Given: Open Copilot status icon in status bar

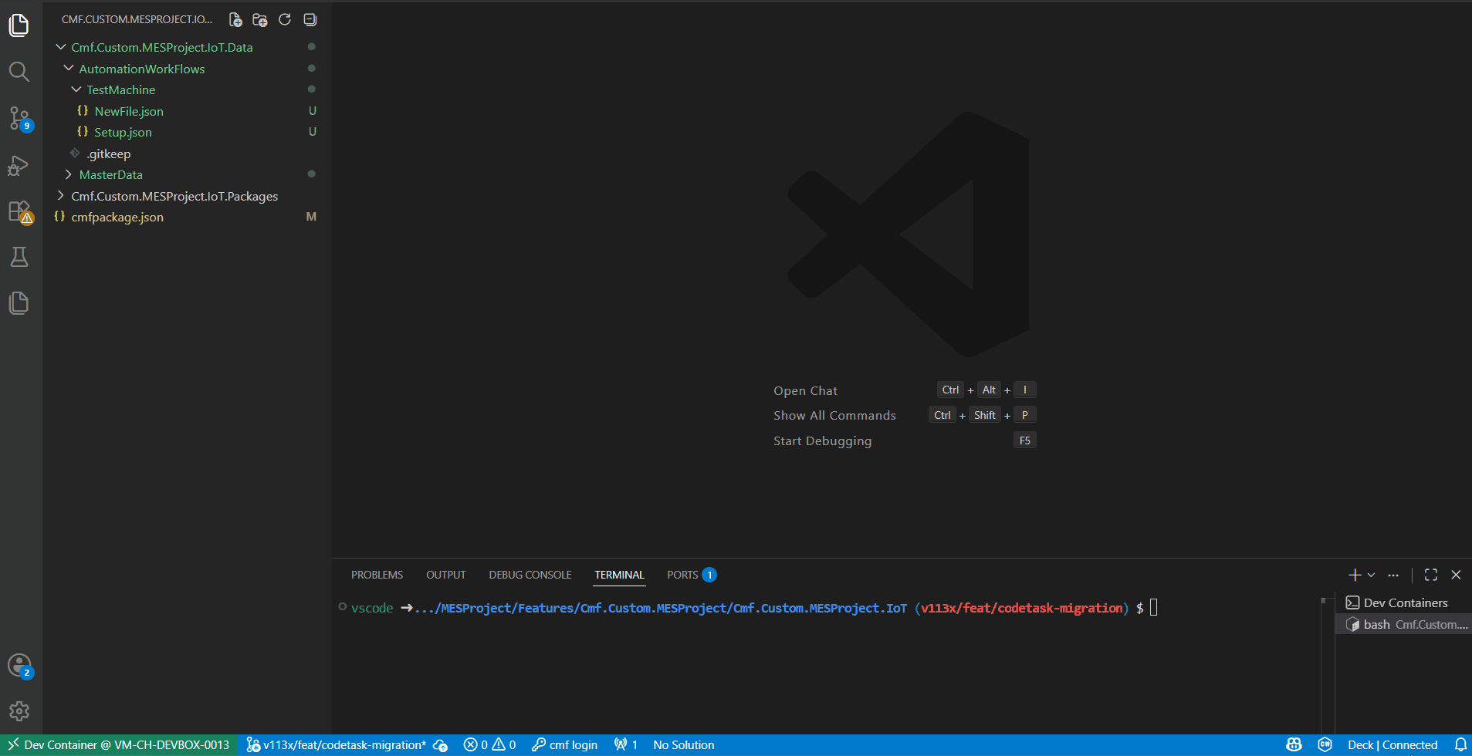Looking at the screenshot, I should [x=1294, y=745].
